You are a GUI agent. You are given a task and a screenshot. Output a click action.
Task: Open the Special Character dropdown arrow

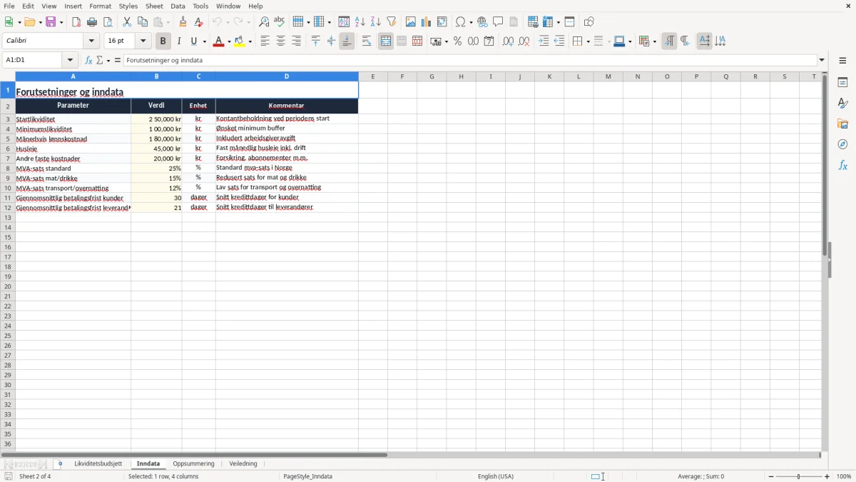click(x=471, y=22)
